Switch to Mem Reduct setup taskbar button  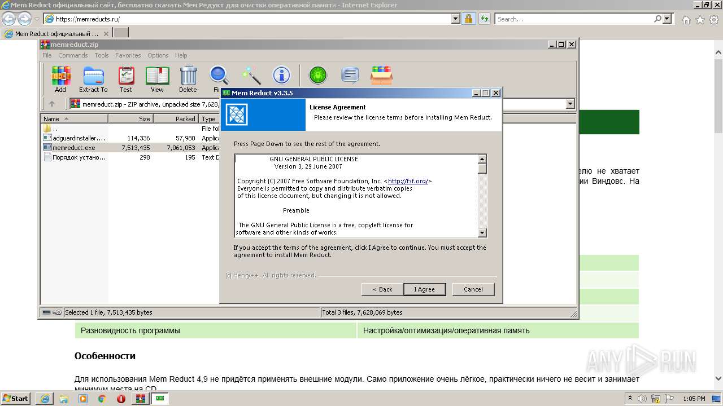(160, 399)
